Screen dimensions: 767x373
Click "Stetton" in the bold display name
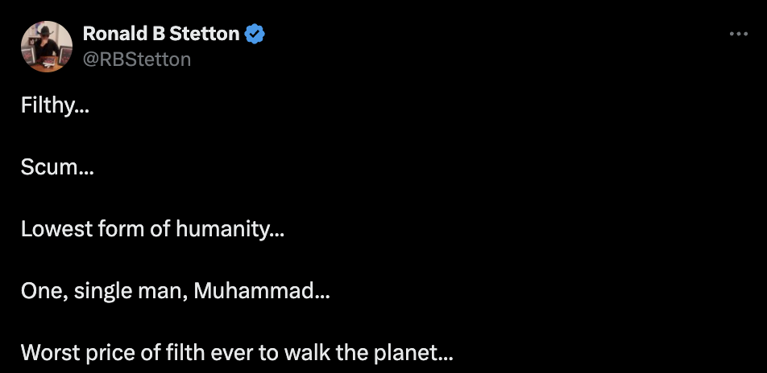205,34
